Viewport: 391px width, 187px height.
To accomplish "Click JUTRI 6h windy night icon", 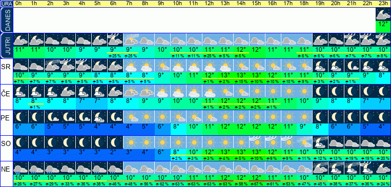I will click(115, 40).
